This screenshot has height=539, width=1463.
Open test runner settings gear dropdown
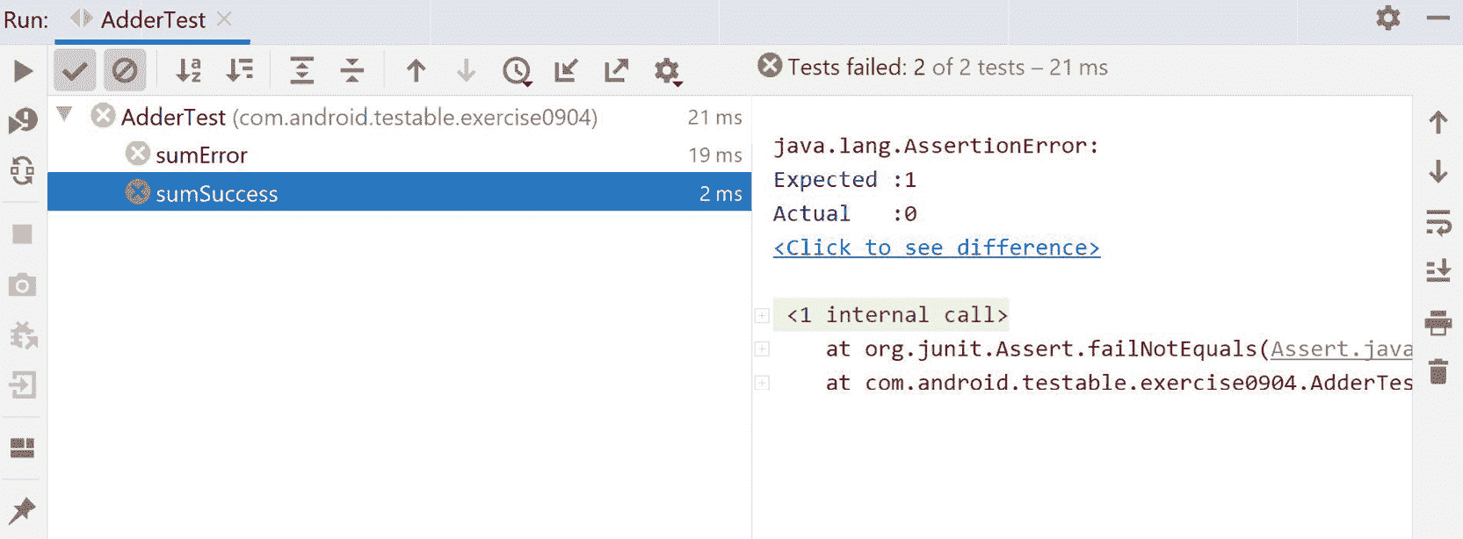tap(668, 71)
